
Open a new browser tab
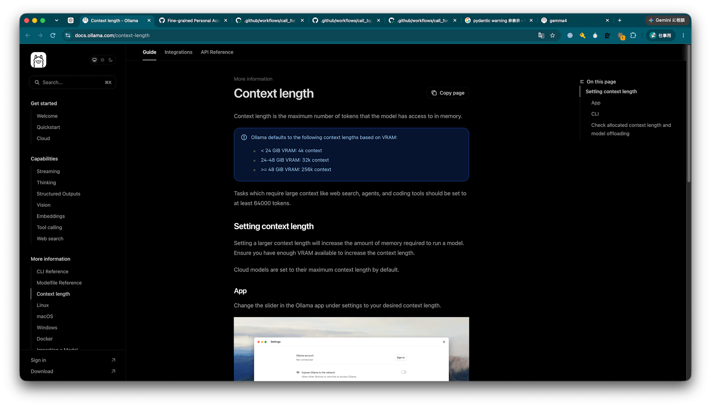[x=620, y=20]
